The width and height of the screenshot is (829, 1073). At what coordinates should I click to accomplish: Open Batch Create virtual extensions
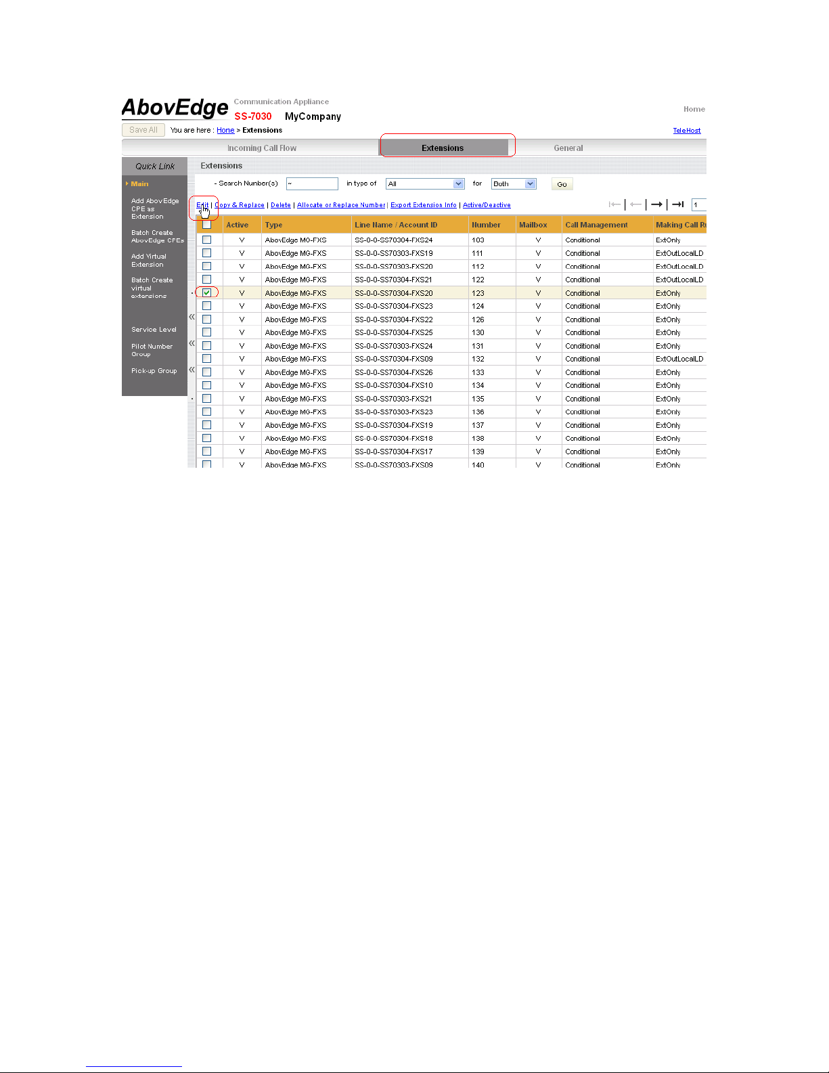pos(152,288)
